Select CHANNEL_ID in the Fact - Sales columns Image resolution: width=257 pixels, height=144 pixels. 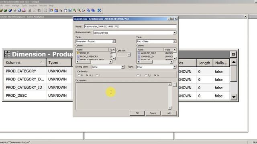(147, 56)
